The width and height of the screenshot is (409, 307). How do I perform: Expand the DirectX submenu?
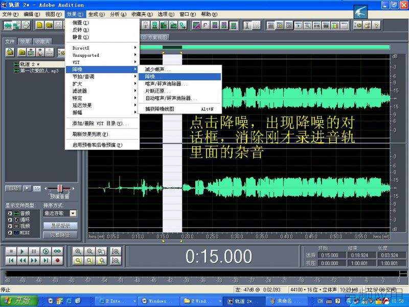(x=102, y=48)
